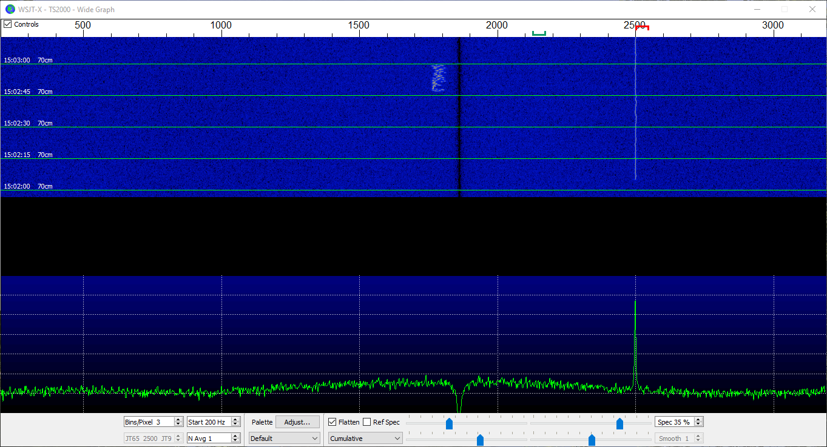
Task: Click the 1500 Hz mark on frequency scale
Action: tap(359, 25)
